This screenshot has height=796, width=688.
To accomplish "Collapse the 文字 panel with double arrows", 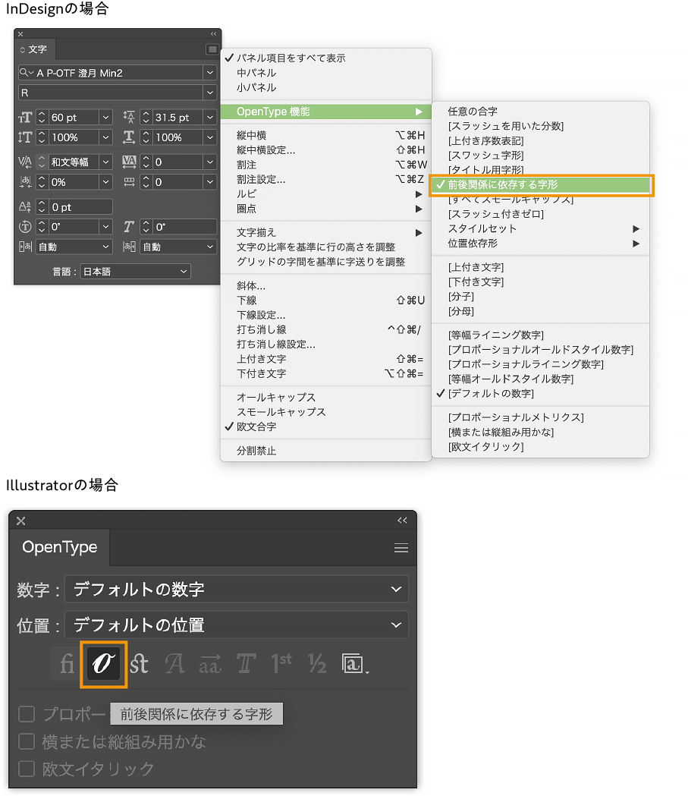I will [214, 33].
